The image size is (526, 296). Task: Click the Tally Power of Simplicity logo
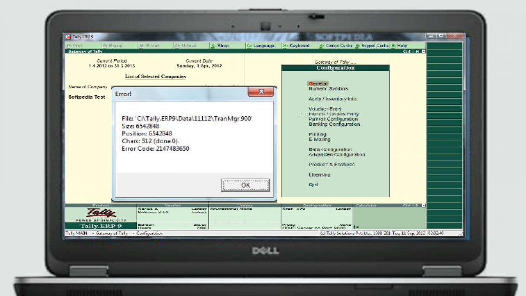tap(101, 214)
